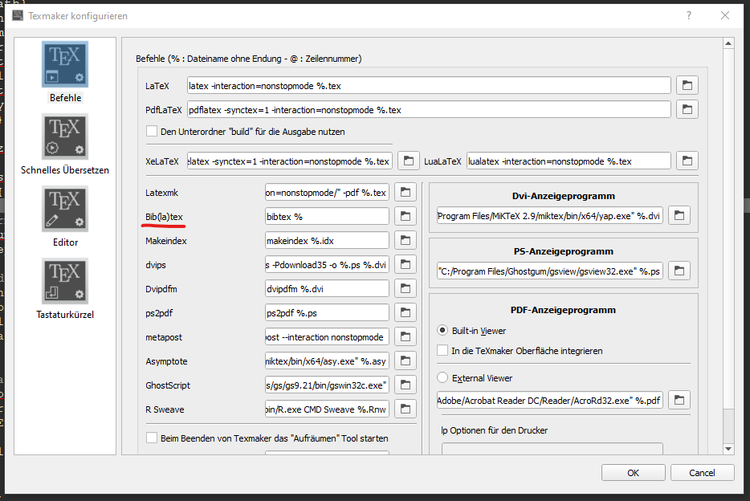Open the Editor configuration icon
Screen dimensions: 750x501
[65, 209]
